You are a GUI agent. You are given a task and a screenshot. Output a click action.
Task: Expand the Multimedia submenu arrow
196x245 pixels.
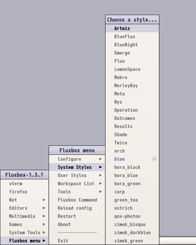(44, 216)
